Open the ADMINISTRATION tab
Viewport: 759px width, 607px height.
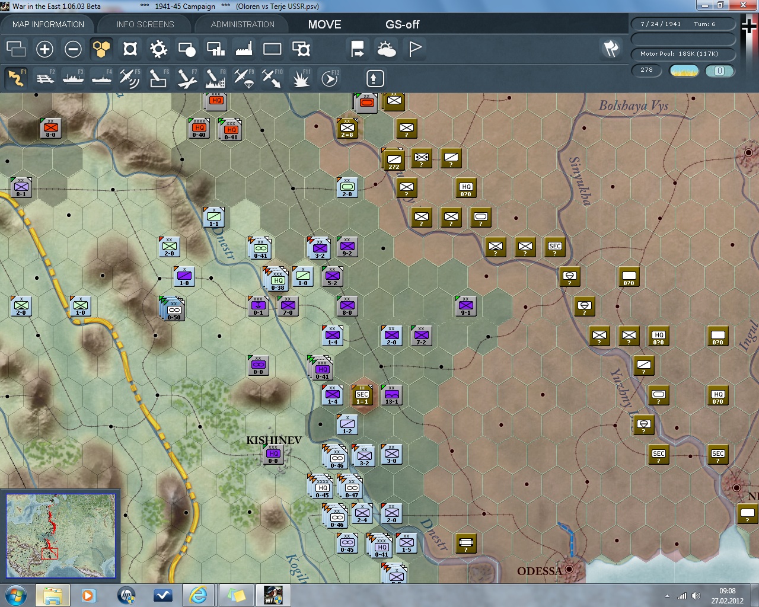[x=243, y=24]
